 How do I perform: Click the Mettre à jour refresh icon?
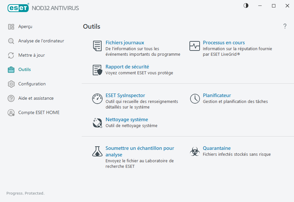(11, 55)
